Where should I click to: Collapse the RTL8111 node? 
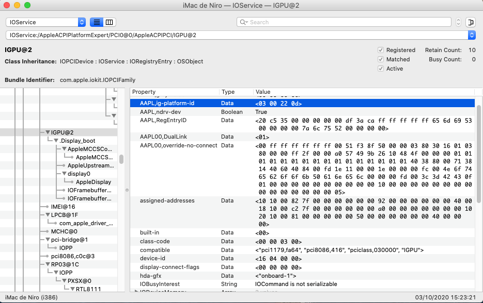pos(73,289)
